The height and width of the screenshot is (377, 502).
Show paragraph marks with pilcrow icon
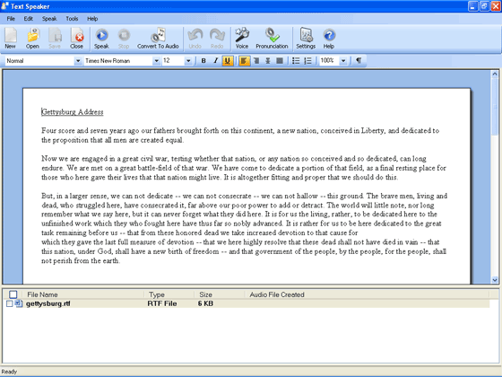tap(359, 61)
